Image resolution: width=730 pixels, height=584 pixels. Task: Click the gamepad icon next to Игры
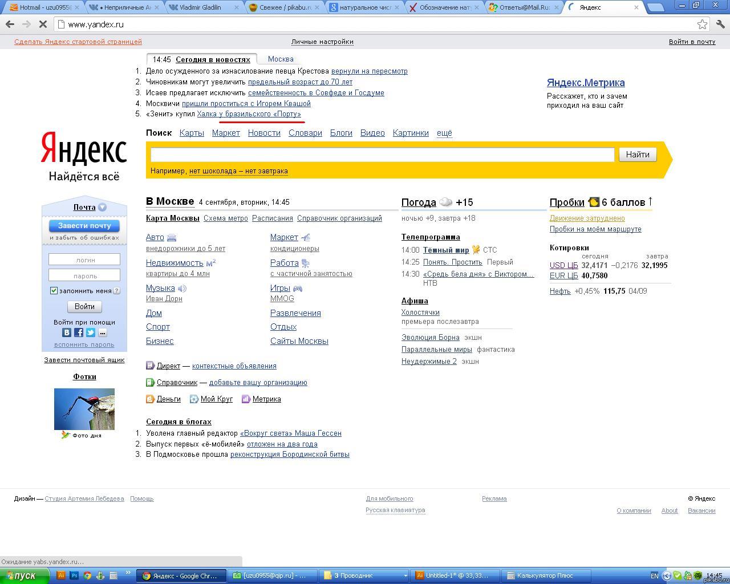297,289
